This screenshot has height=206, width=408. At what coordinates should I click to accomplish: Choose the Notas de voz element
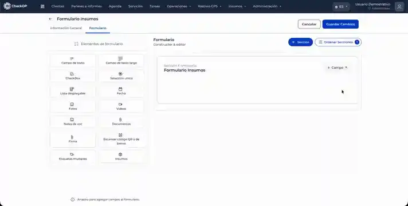[73, 121]
